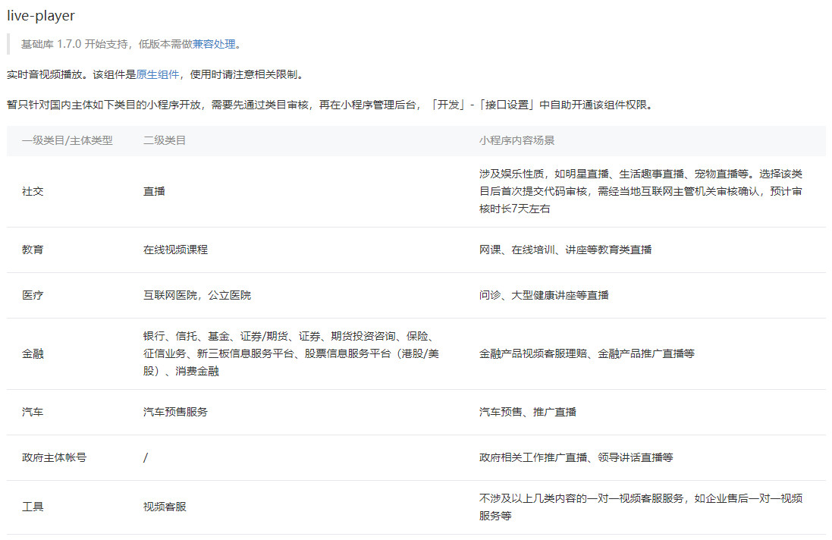Click the 涉及娱乐性质 scenario description
This screenshot has height=540, width=832.
640,191
